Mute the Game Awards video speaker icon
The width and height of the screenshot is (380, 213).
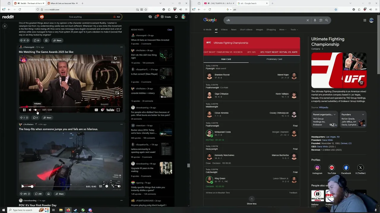coord(30,110)
